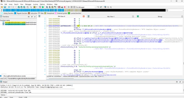Select the teal-highlighted MovingBlockEntityRenderer::render function
Screen dimensions: 184x98
click(19, 24)
